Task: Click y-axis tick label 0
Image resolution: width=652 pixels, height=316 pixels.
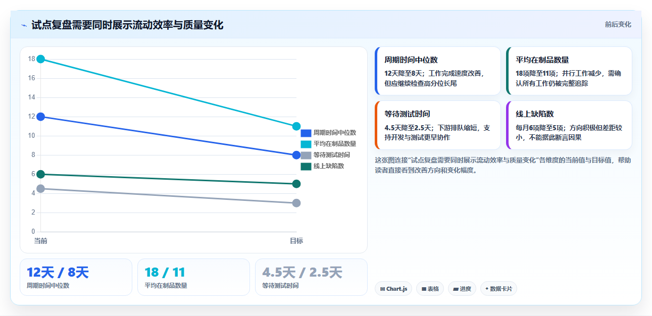Action: [33, 232]
